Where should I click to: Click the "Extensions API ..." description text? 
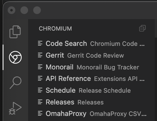click(119, 79)
